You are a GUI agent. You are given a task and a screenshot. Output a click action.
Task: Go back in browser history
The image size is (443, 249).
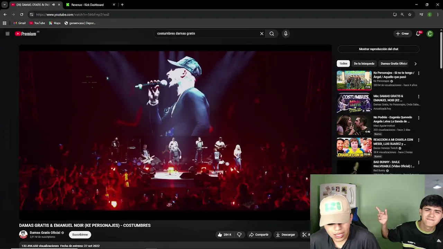tap(5, 15)
